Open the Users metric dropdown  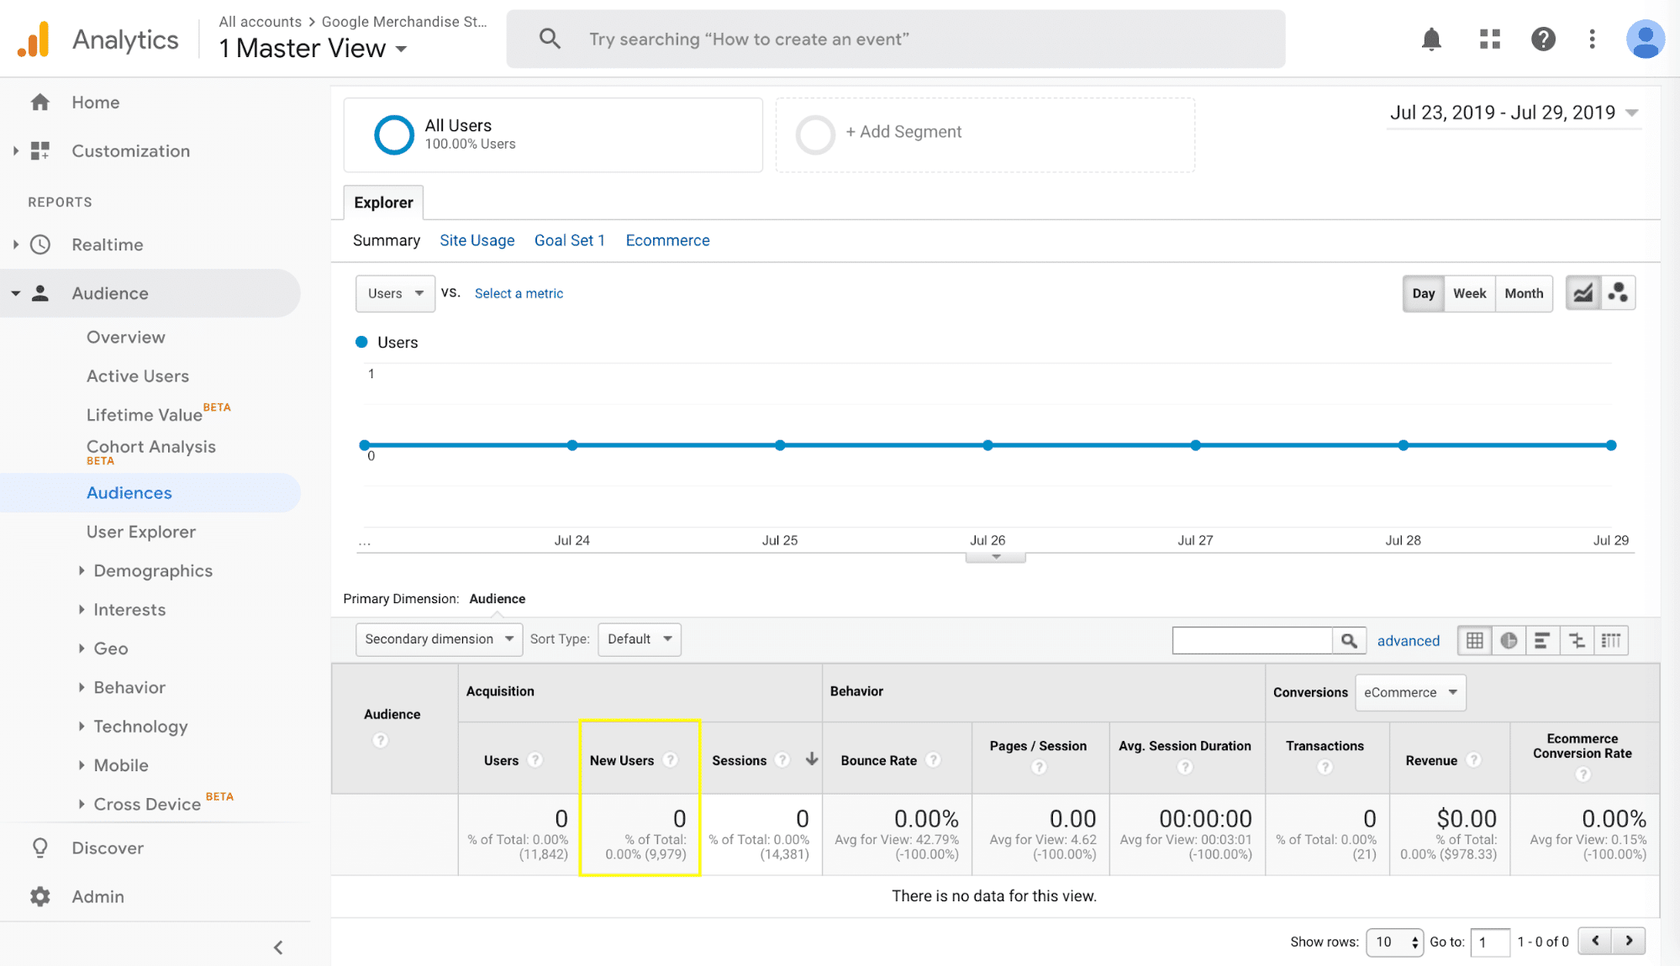pyautogui.click(x=396, y=293)
